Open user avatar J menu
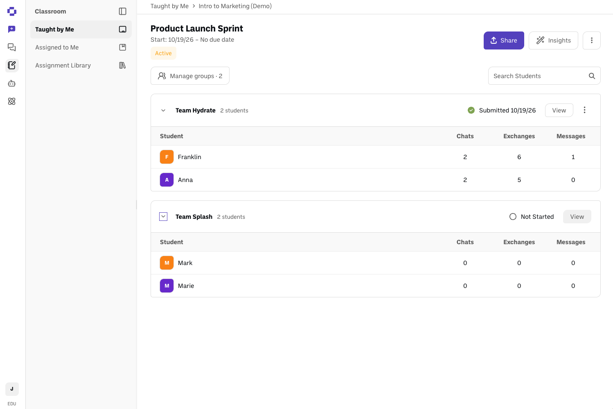The image size is (613, 409). (x=12, y=389)
